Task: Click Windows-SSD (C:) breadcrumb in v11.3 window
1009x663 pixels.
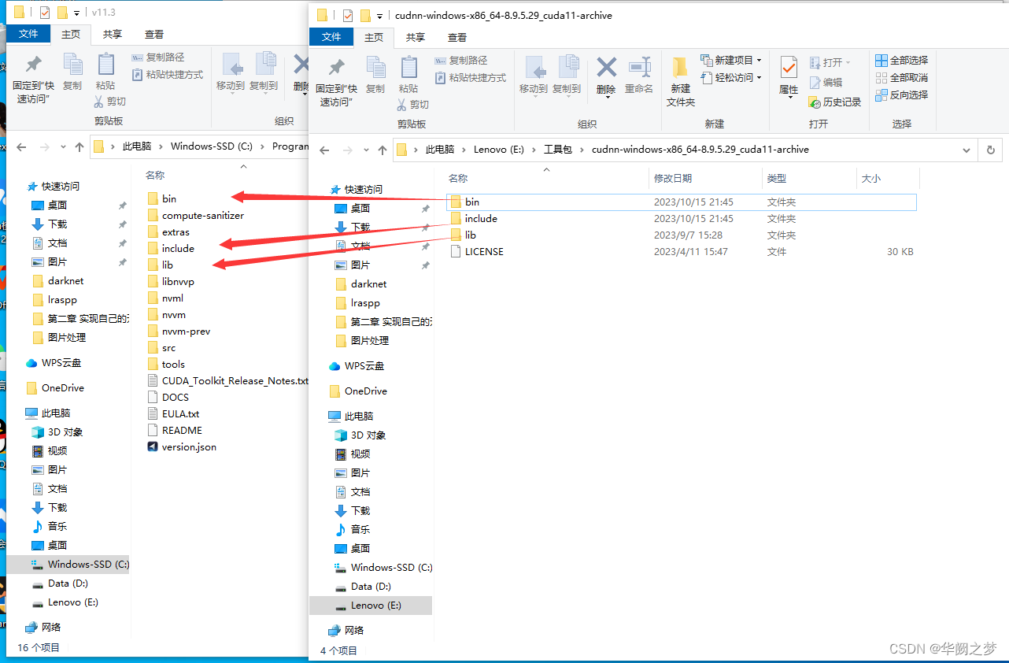Action: tap(211, 146)
